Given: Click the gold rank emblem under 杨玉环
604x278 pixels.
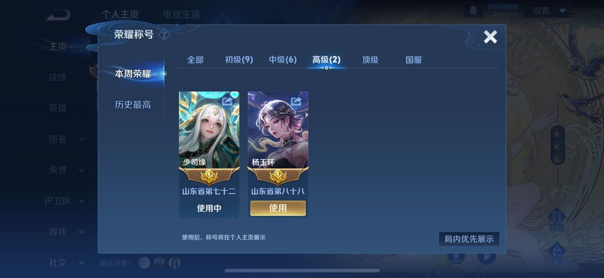Looking at the screenshot, I should coord(278,177).
